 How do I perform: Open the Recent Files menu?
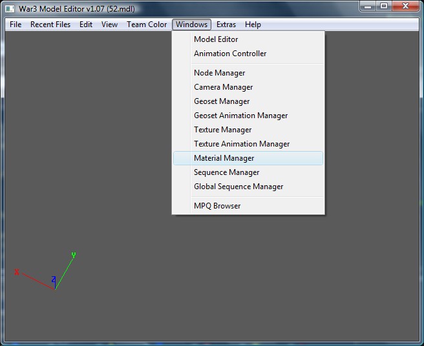50,25
